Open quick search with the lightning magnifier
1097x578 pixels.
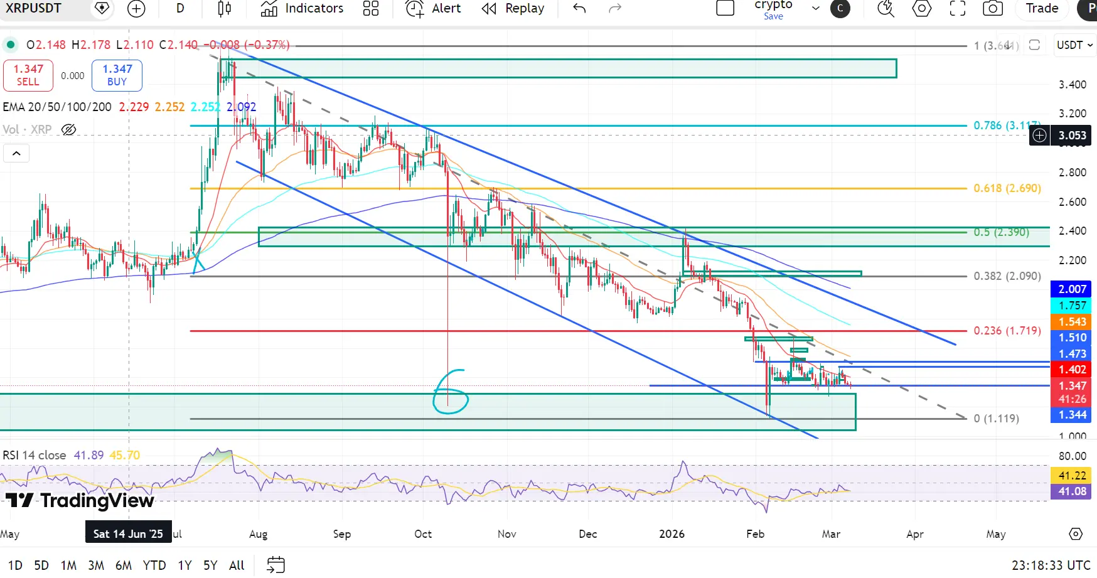coord(886,8)
